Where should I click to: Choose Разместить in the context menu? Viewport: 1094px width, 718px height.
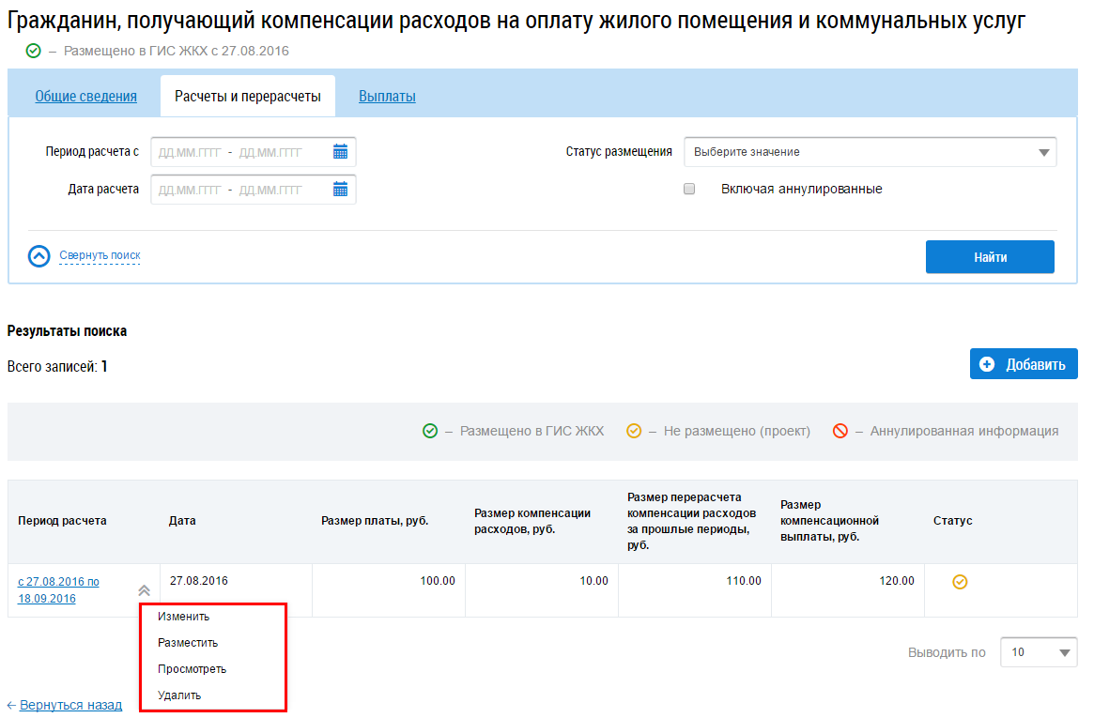click(188, 643)
